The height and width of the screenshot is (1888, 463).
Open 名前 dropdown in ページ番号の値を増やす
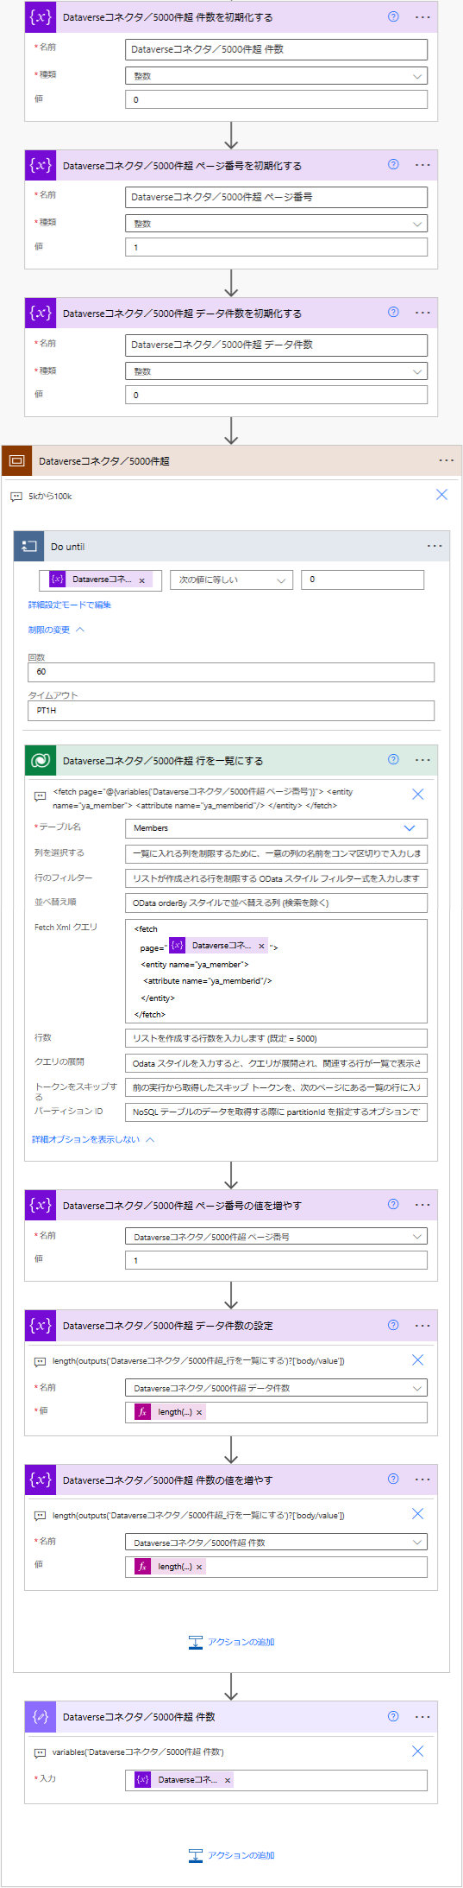(276, 1236)
